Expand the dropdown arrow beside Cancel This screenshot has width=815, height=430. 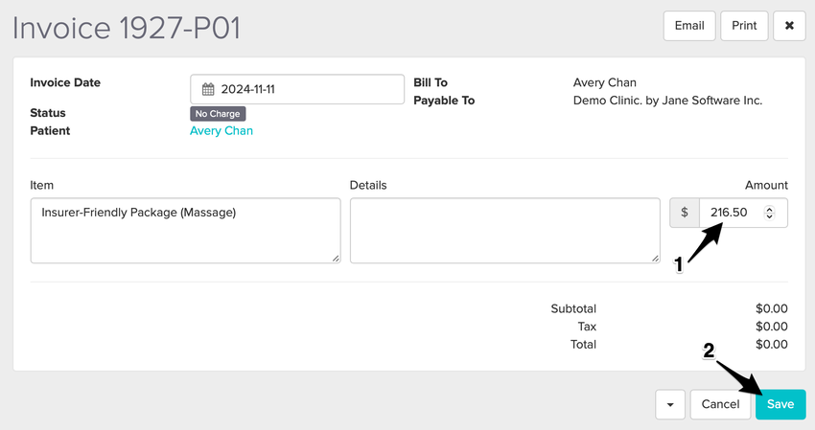pos(670,404)
